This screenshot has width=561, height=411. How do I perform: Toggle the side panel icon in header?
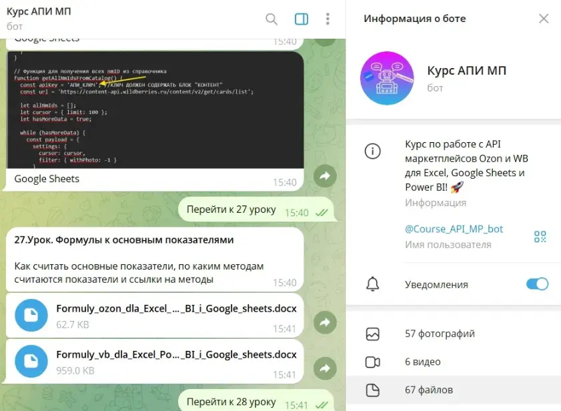[302, 19]
